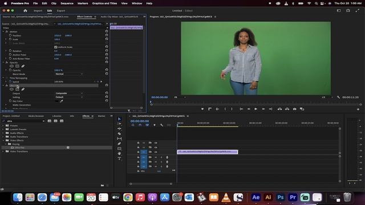Viewport: 365px width, 205px height.
Task: Open the Graphics and Titles menu
Action: pyautogui.click(x=104, y=3)
